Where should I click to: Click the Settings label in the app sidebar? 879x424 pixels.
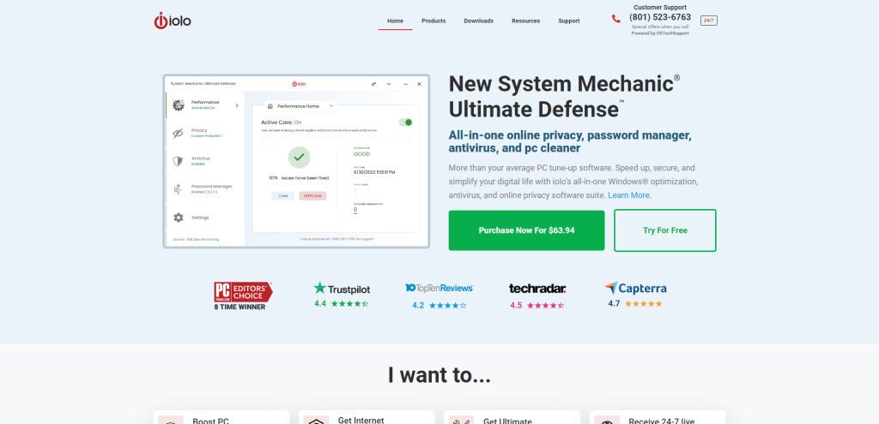tap(200, 218)
